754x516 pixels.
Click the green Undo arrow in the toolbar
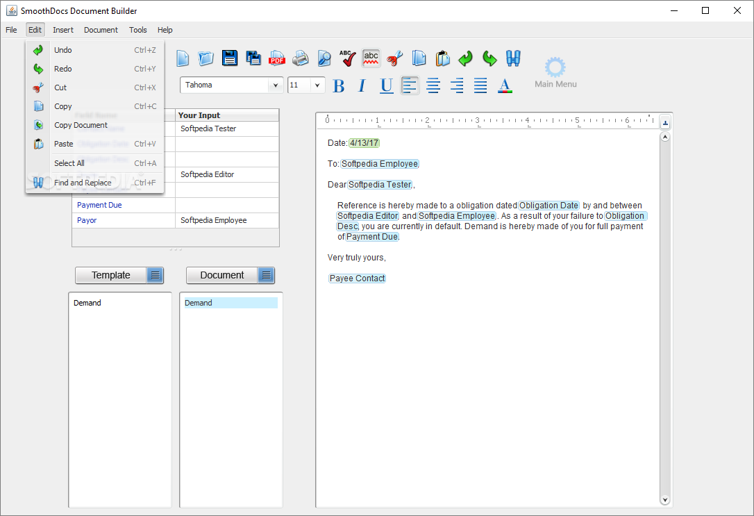[x=465, y=58]
